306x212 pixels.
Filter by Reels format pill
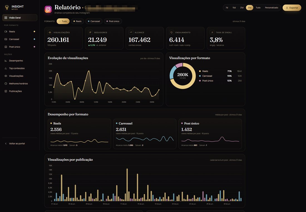pos(78,21)
